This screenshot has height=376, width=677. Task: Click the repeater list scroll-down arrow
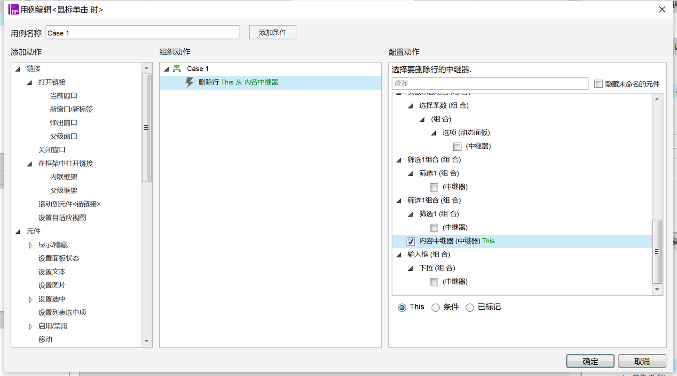click(x=657, y=290)
